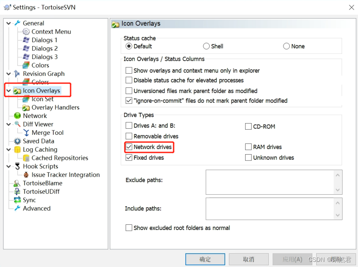
Task: Collapse the Log Caching tree node
Action: (x=9, y=150)
